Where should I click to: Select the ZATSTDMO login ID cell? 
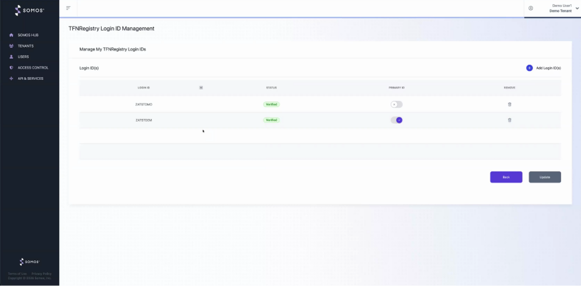click(144, 104)
